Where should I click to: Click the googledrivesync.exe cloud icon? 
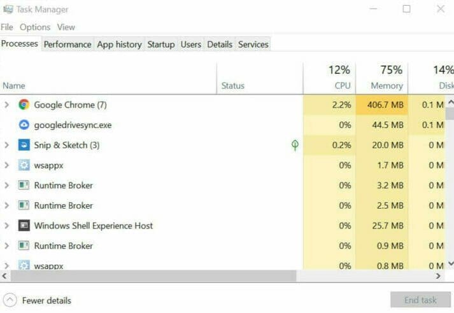tap(24, 125)
